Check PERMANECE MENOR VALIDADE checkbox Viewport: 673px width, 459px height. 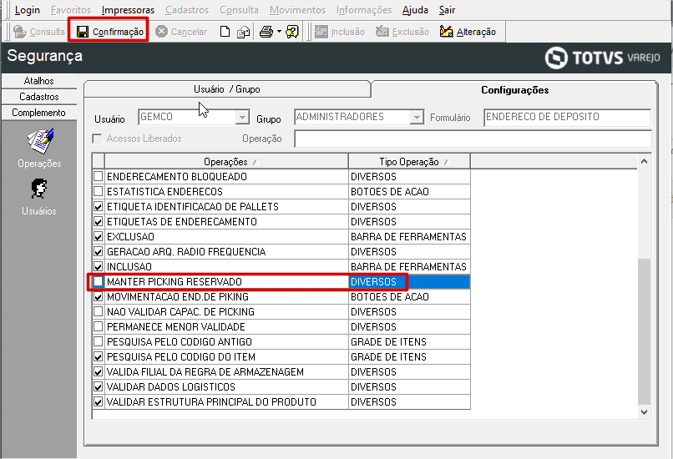point(99,326)
